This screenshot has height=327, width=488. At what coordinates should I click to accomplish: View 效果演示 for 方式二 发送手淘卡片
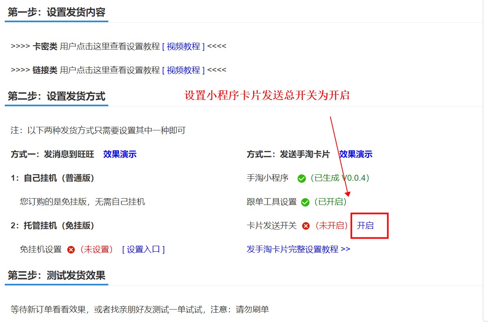click(355, 154)
